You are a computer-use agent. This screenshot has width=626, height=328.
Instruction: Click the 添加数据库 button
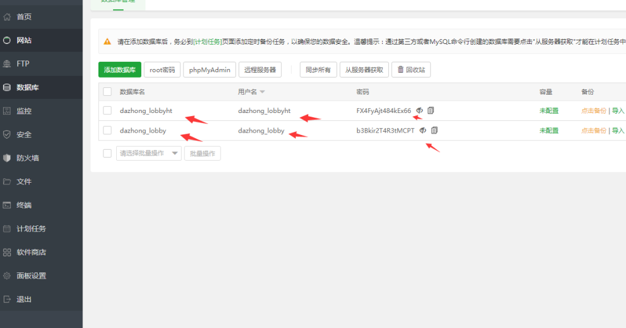point(120,70)
